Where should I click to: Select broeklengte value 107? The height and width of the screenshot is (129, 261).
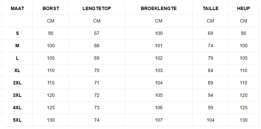pos(159,120)
